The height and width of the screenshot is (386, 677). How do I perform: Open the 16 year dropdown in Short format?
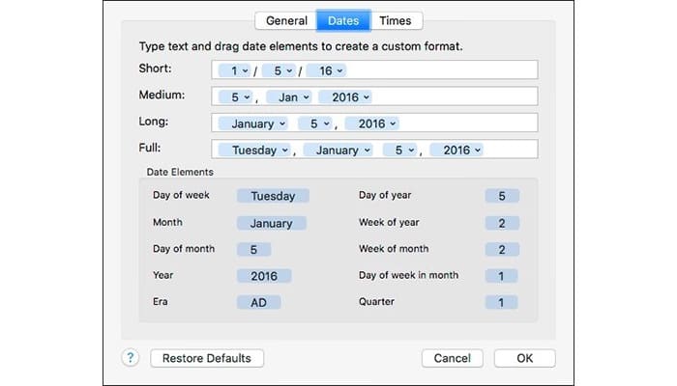(326, 70)
